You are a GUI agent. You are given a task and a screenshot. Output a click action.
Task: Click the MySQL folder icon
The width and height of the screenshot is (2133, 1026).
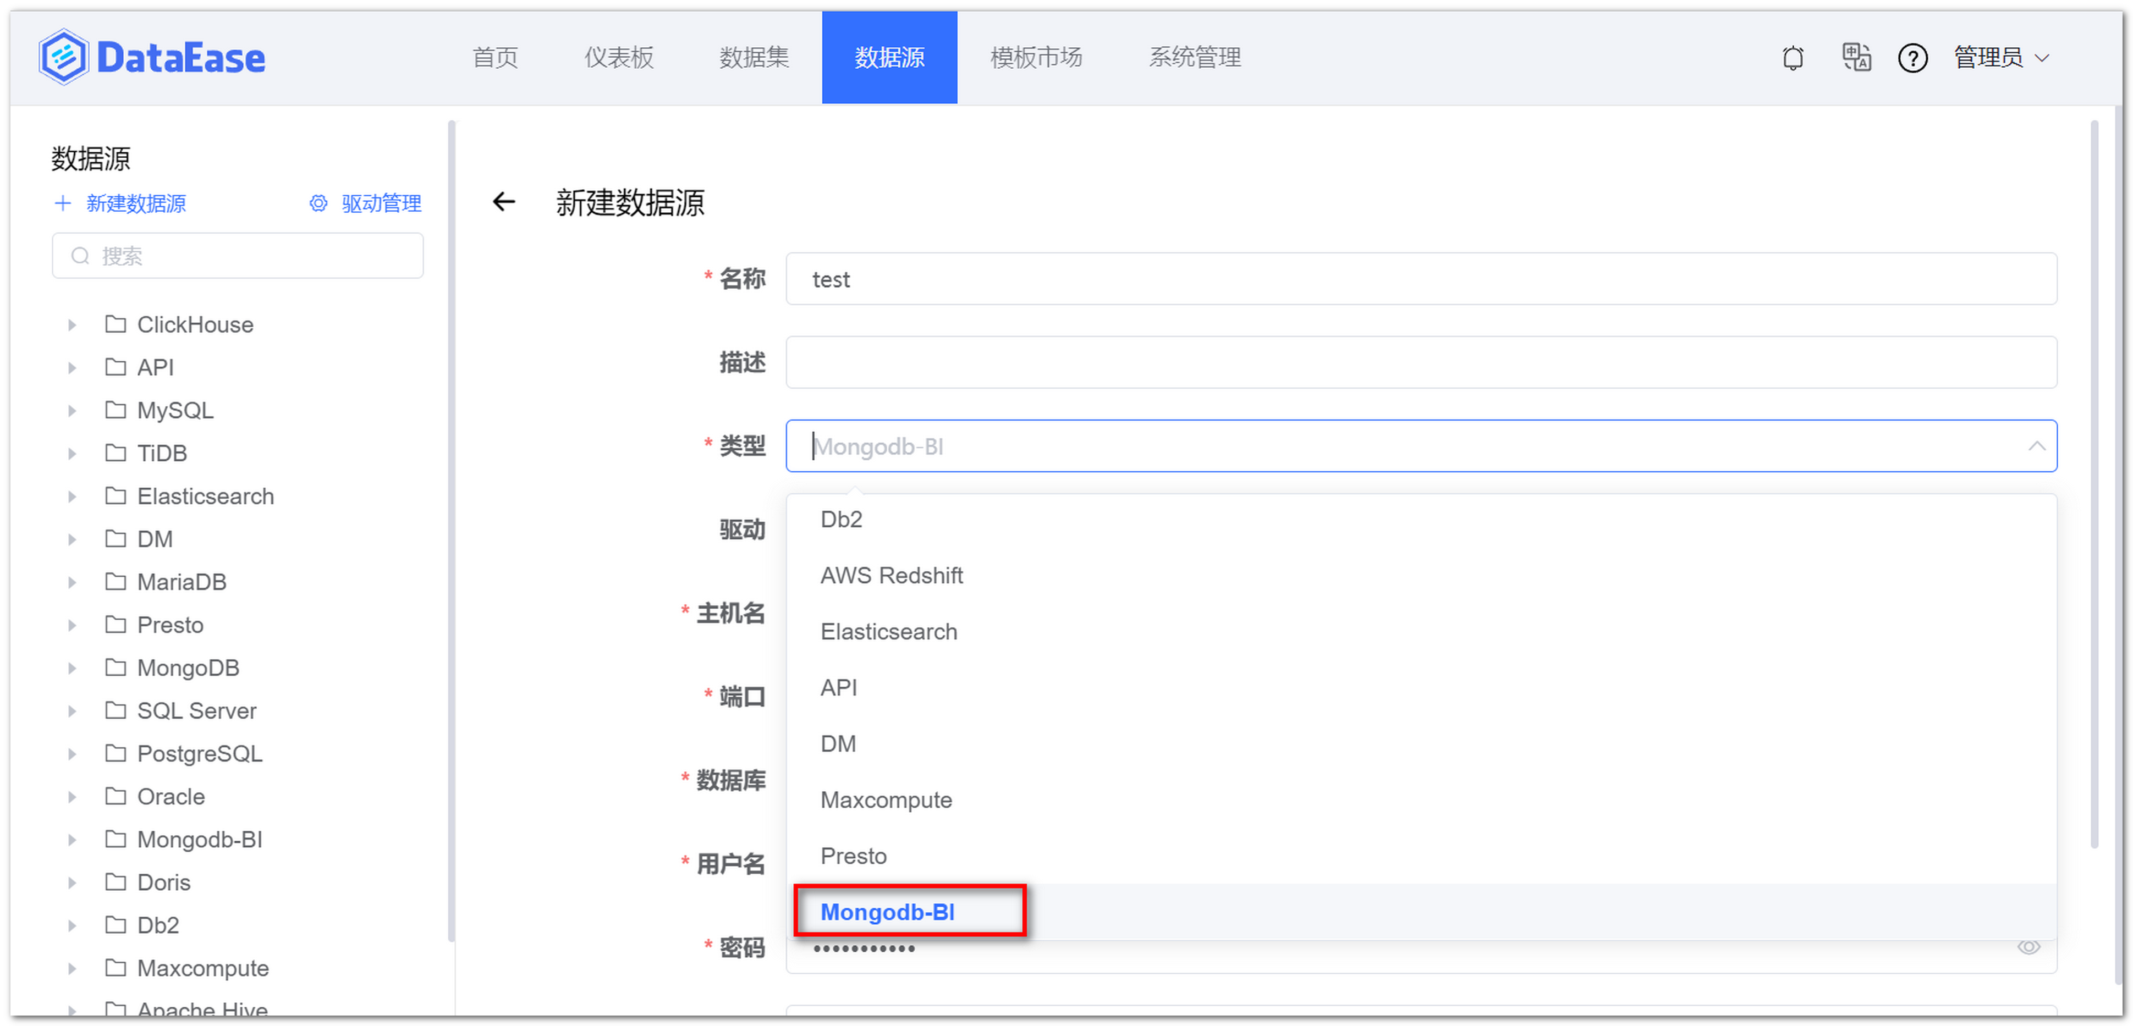click(116, 410)
